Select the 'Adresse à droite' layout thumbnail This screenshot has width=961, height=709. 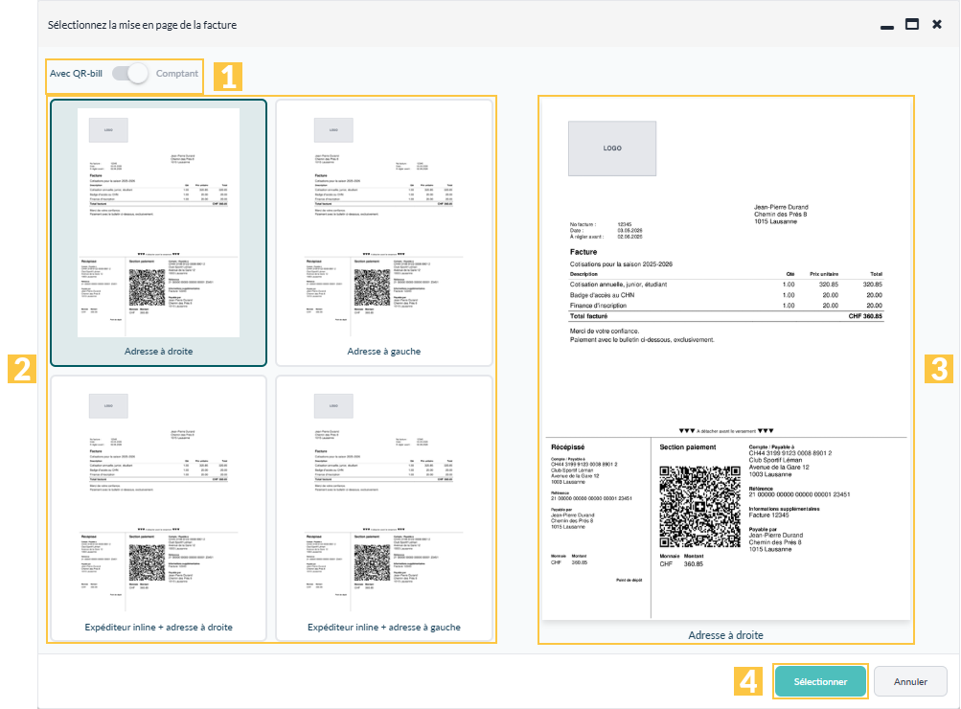[159, 233]
